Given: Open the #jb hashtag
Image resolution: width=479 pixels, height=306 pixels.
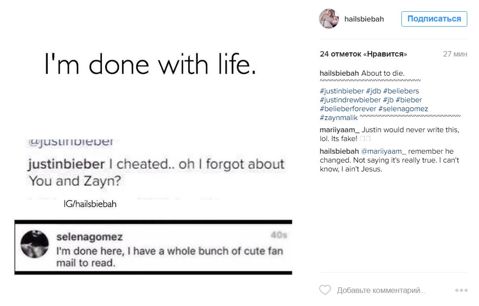Looking at the screenshot, I should pyautogui.click(x=388, y=100).
